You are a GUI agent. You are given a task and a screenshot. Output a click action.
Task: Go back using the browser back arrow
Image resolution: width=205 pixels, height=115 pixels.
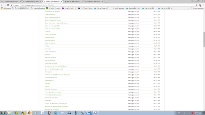click(x=2, y=5)
